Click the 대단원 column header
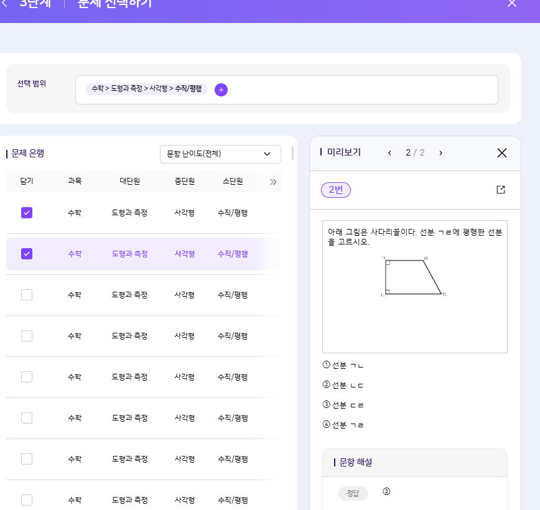The height and width of the screenshot is (510, 540). 129,182
